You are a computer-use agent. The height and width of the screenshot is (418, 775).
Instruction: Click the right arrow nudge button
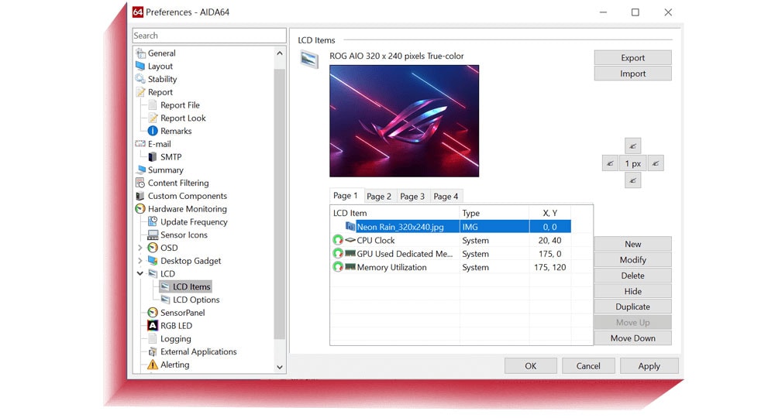656,163
